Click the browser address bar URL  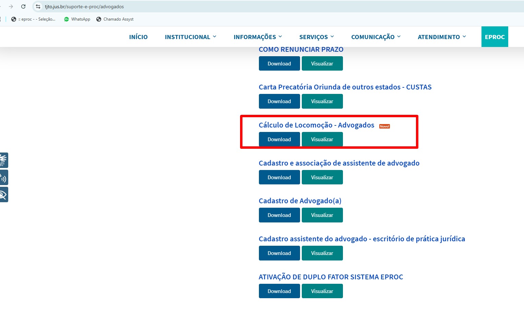point(84,7)
